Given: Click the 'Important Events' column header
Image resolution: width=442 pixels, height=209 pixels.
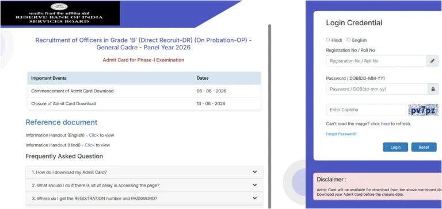Looking at the screenshot, I should 49,78.
